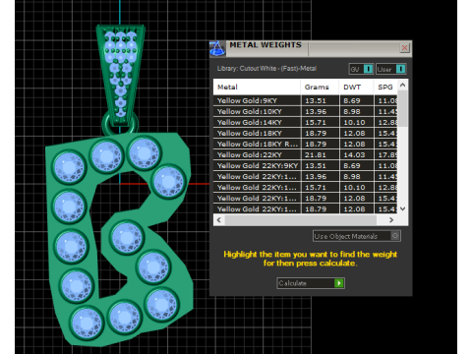Select the Yellow Gold:18KY row
The height and width of the screenshot is (354, 472).
[x=305, y=133]
